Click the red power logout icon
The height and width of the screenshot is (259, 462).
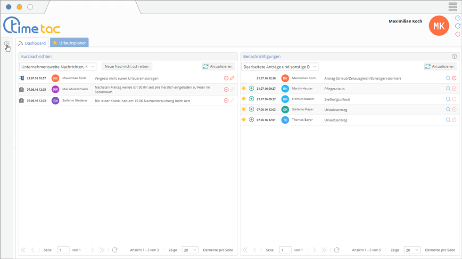pos(458,34)
